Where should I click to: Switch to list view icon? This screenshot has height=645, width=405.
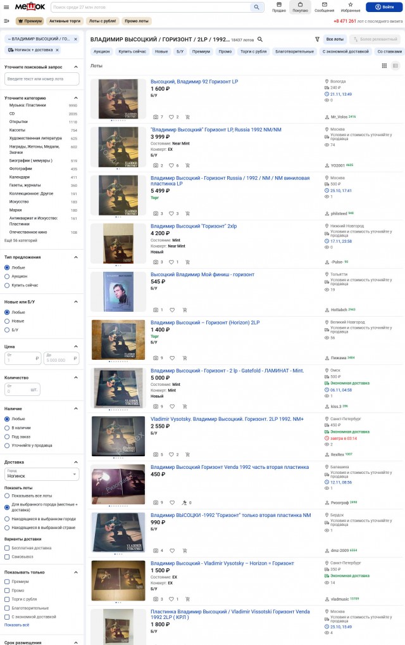[395, 65]
